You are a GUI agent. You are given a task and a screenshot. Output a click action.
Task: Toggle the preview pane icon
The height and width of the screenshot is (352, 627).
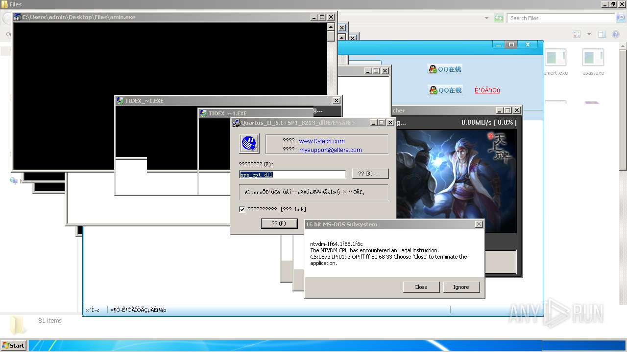point(602,34)
